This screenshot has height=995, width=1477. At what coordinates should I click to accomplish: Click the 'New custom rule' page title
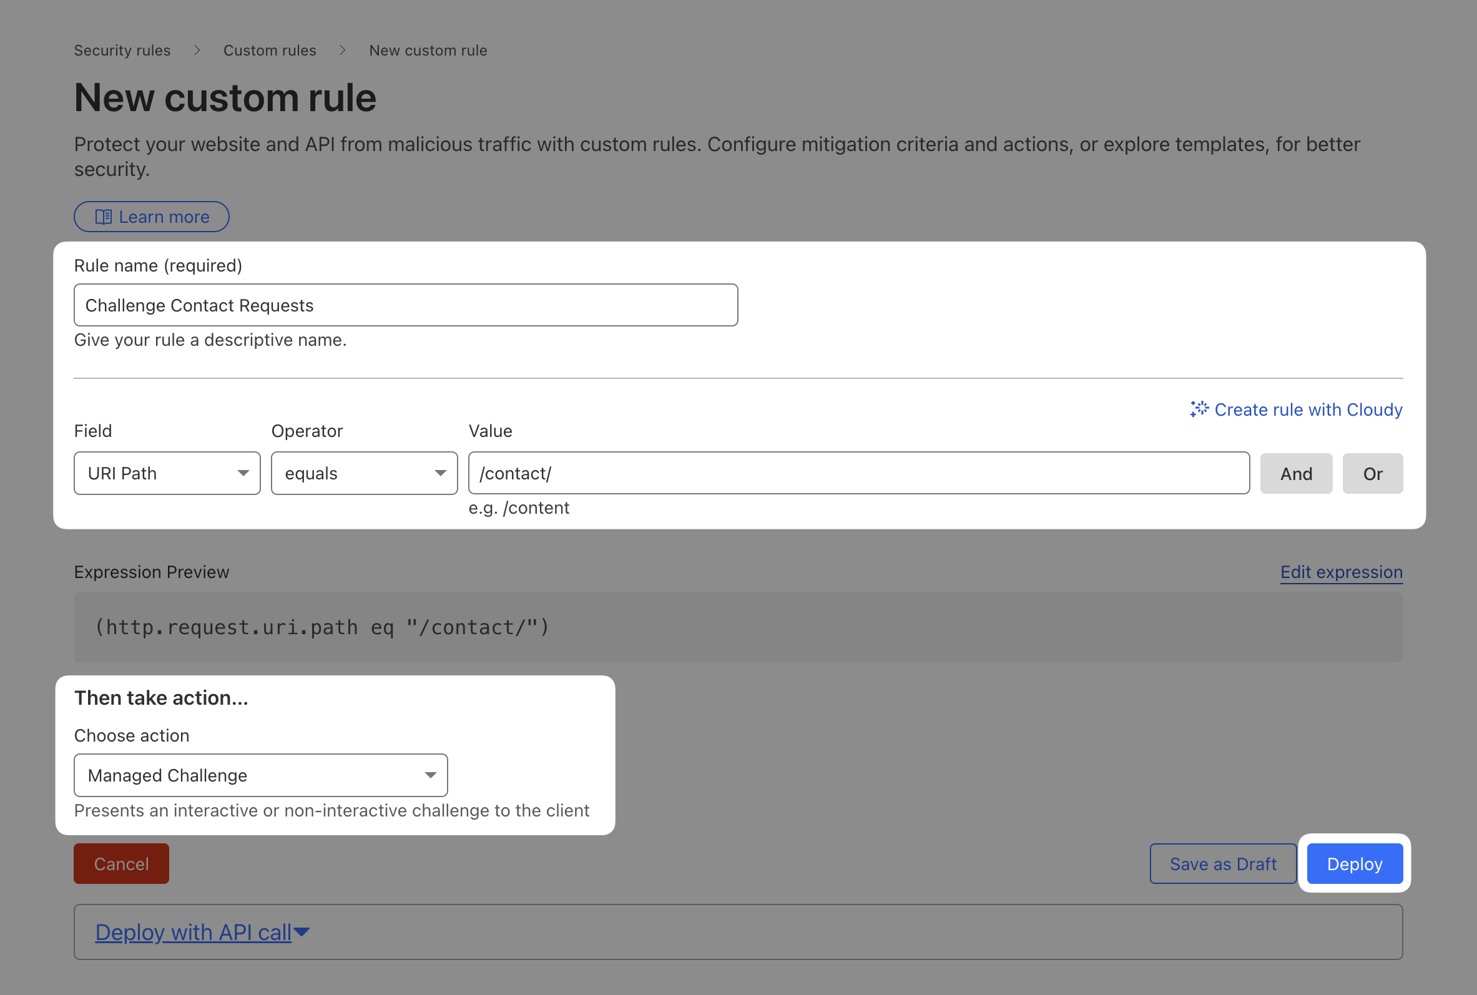pyautogui.click(x=225, y=98)
